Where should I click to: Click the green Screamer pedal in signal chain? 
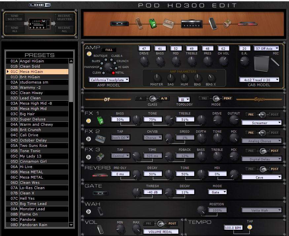153,24
